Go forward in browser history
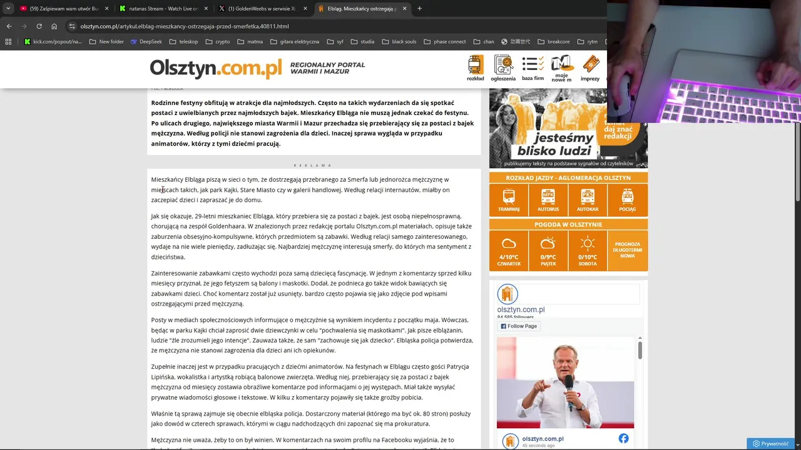The width and height of the screenshot is (801, 450). (24, 26)
